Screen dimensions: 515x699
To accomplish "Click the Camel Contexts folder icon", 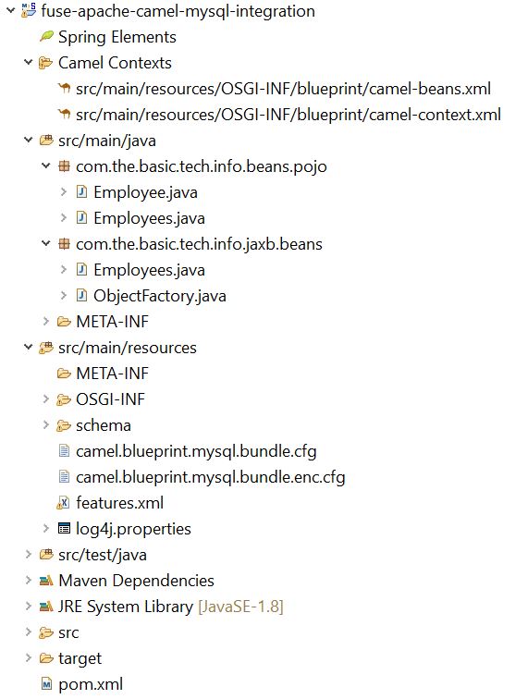I will tap(46, 63).
